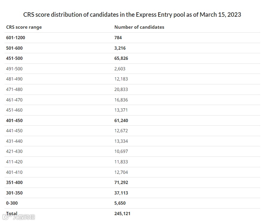Viewport: 267px width, 222px height.
Task: Click the 601-1200 score range row
Action: (18, 38)
